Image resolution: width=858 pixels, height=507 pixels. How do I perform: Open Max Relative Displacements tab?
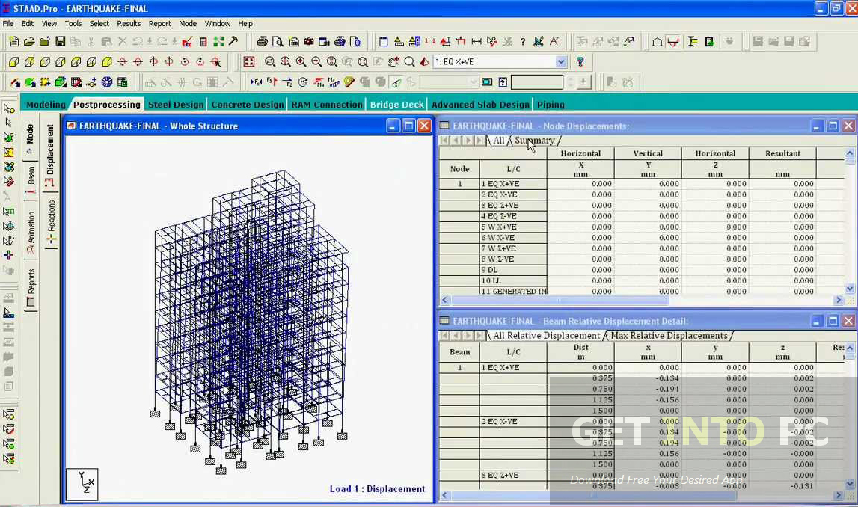click(x=669, y=336)
